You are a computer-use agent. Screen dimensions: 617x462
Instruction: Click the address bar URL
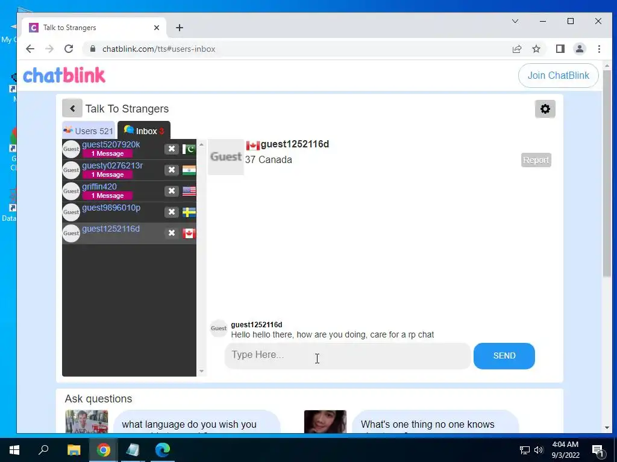click(158, 49)
